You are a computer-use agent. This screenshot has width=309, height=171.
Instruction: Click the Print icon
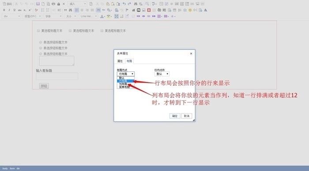click(x=53, y=4)
